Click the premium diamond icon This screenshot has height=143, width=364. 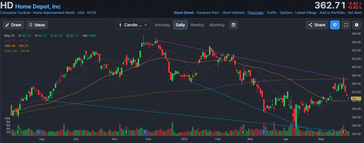[335, 25]
